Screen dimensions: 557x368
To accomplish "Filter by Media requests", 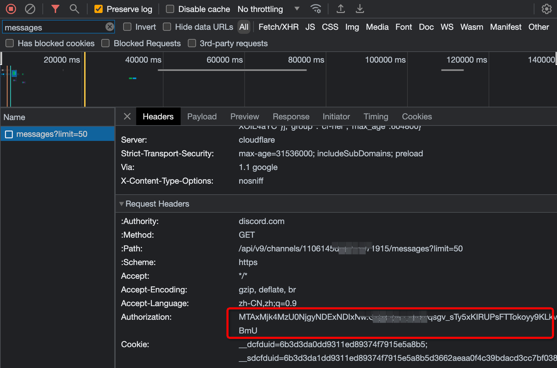I will click(x=377, y=27).
